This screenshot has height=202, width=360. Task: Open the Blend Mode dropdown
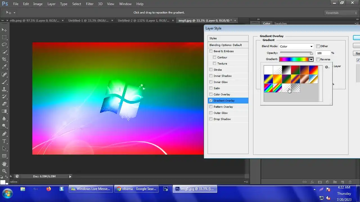pos(296,46)
